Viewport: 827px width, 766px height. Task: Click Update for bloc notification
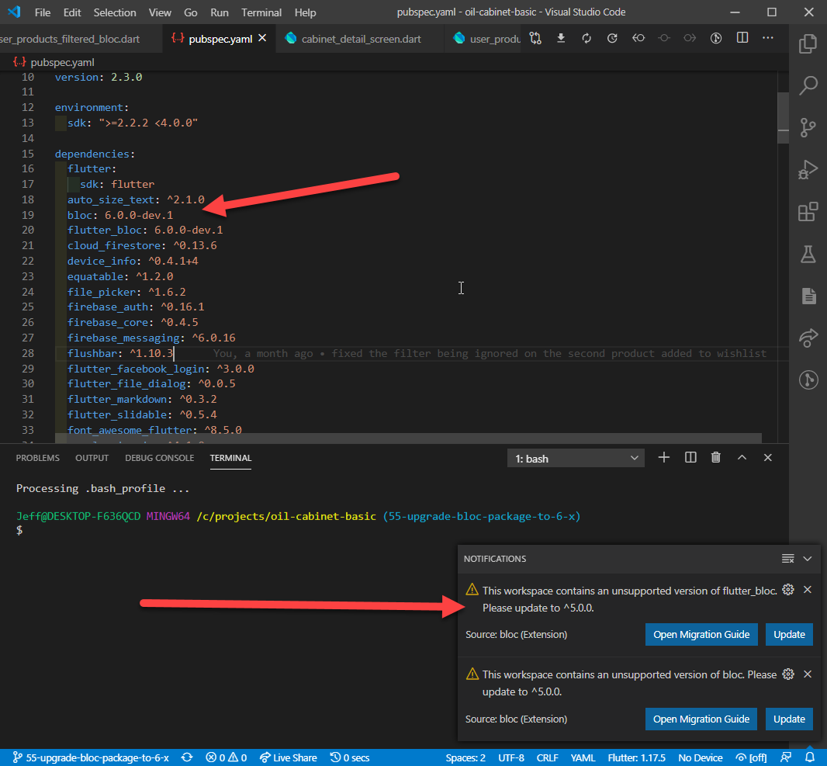(789, 719)
